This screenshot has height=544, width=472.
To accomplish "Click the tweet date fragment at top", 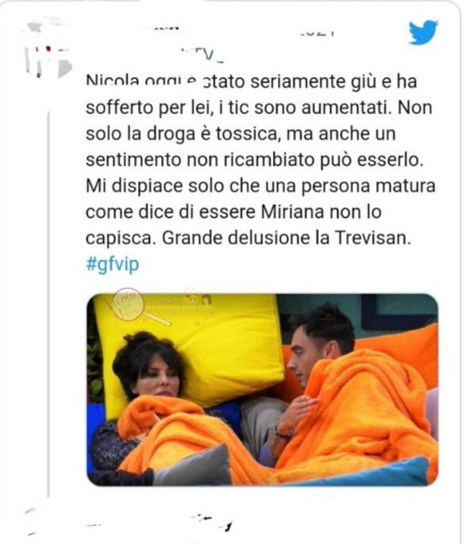I will coord(317,33).
